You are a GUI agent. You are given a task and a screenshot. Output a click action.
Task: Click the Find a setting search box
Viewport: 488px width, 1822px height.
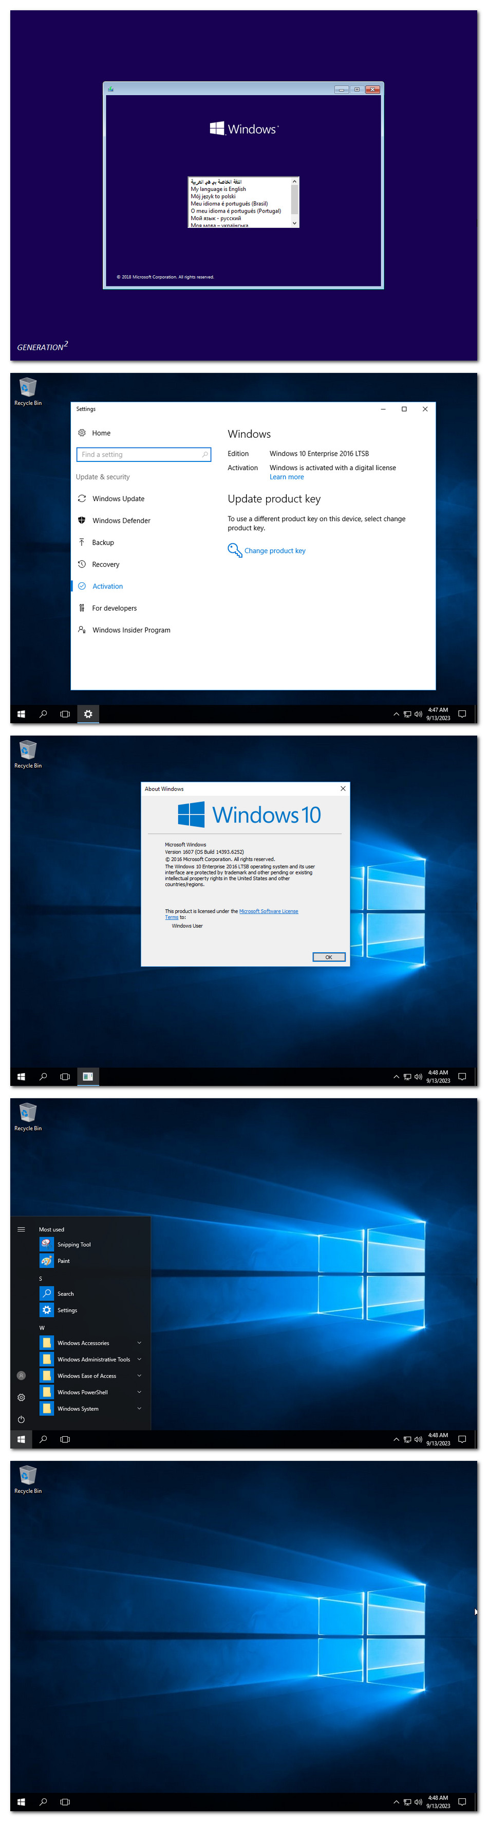click(x=143, y=455)
